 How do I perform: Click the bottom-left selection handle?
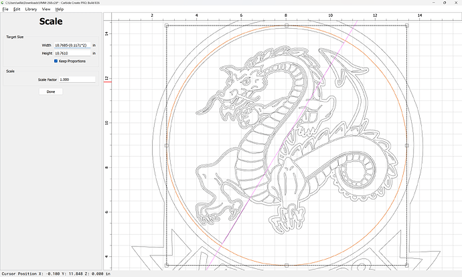pyautogui.click(x=167, y=265)
